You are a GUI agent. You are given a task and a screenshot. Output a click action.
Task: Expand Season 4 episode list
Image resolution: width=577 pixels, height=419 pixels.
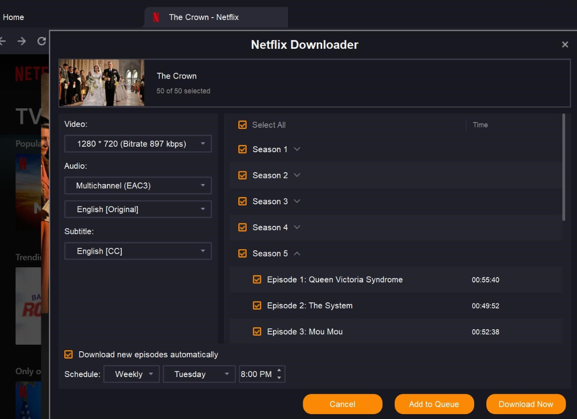297,227
